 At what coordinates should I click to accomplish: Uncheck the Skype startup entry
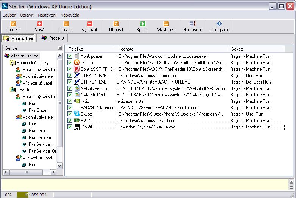coord(70,114)
